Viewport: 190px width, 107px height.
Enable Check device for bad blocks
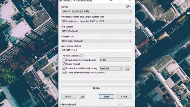[64, 60]
